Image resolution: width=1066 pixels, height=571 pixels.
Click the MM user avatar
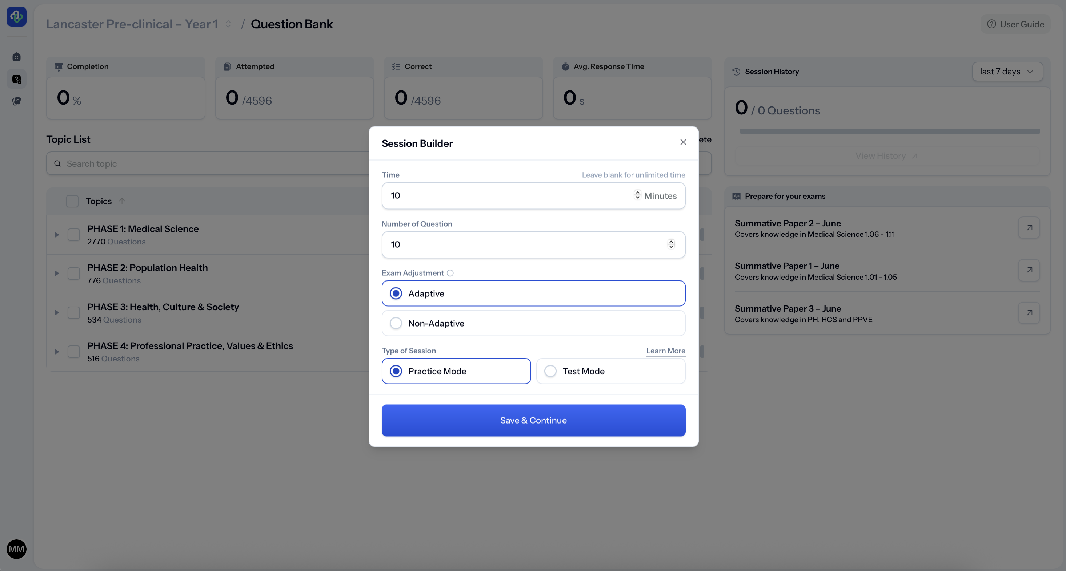coord(17,549)
